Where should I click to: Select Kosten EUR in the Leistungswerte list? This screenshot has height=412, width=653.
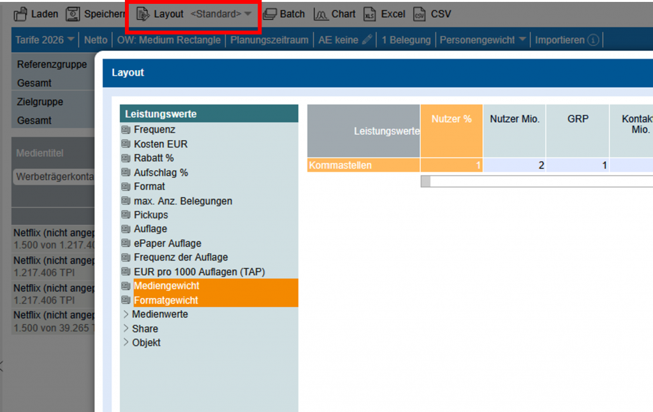[x=161, y=144]
